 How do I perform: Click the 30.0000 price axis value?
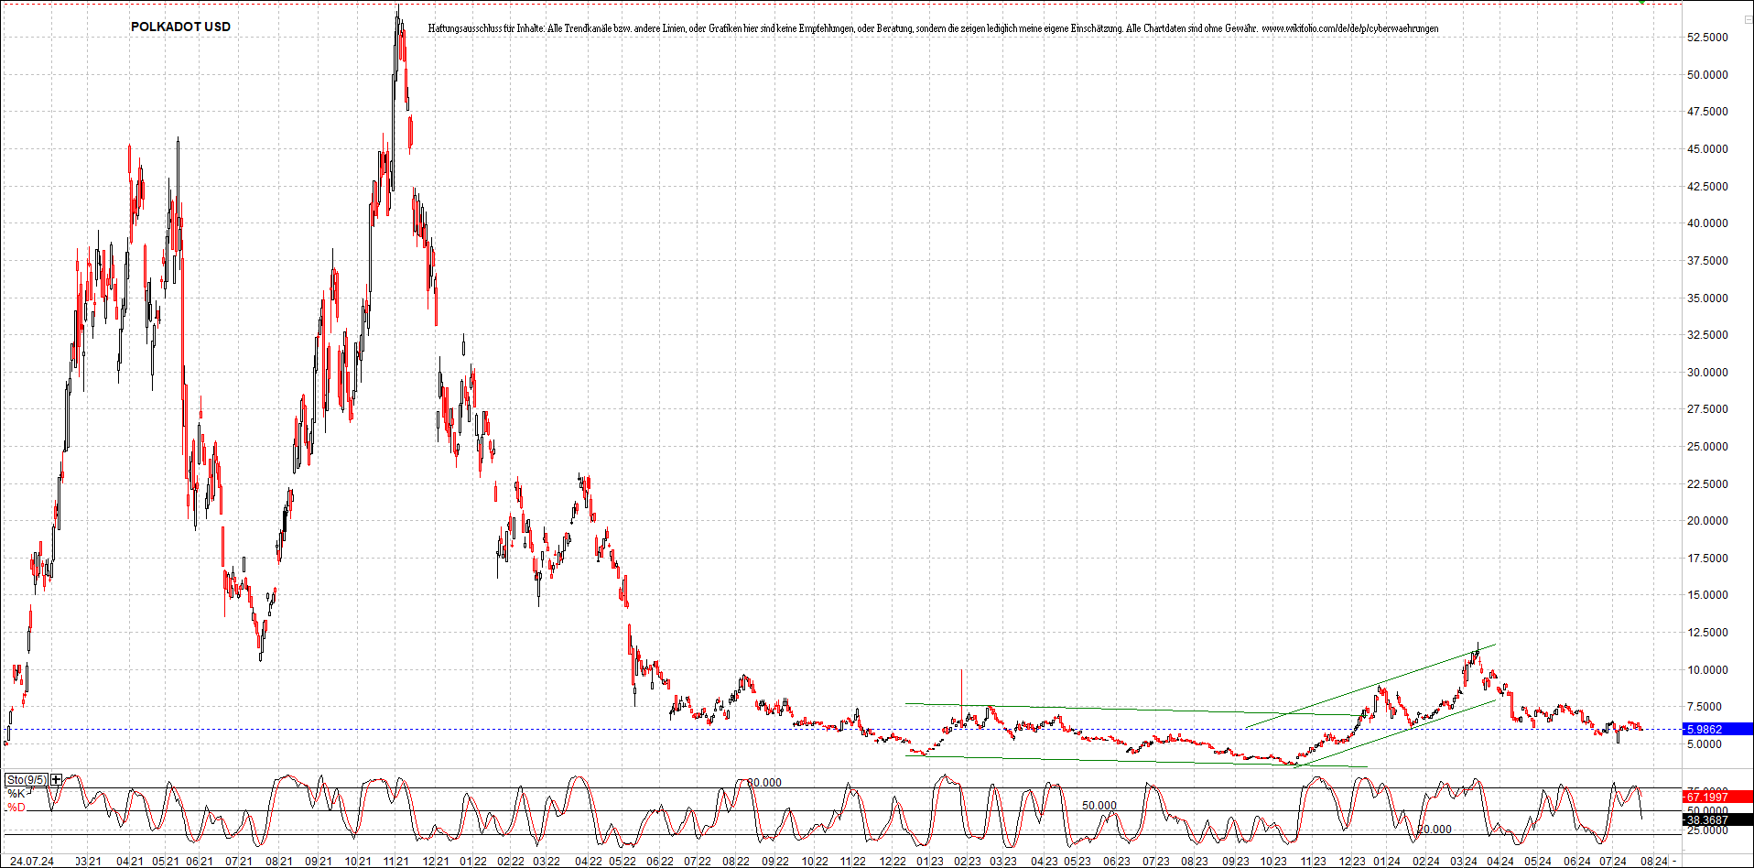point(1707,373)
